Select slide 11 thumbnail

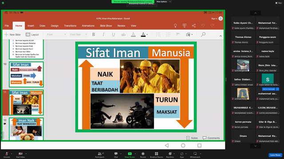pos(26,102)
